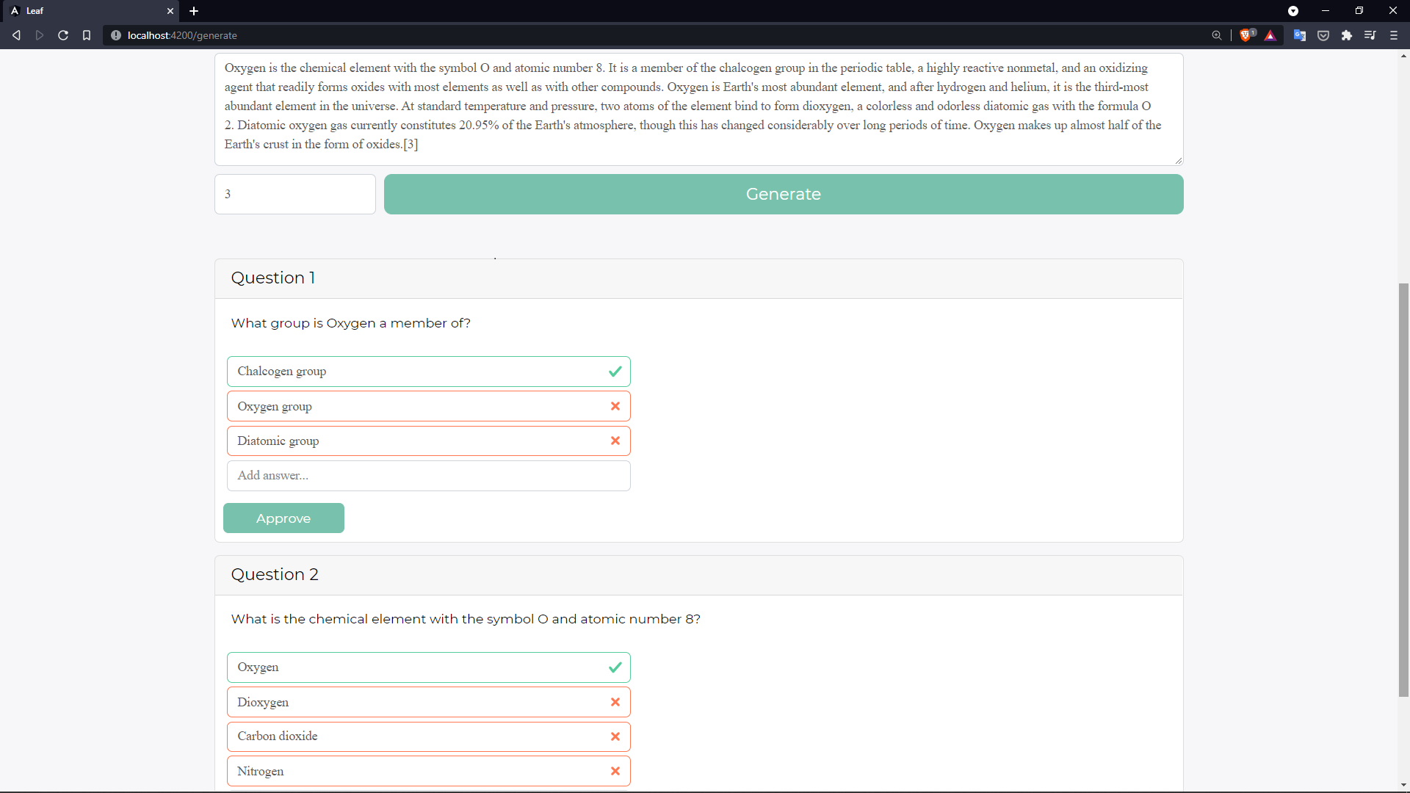Click the browser back arrow
This screenshot has height=793, width=1410.
click(x=16, y=35)
